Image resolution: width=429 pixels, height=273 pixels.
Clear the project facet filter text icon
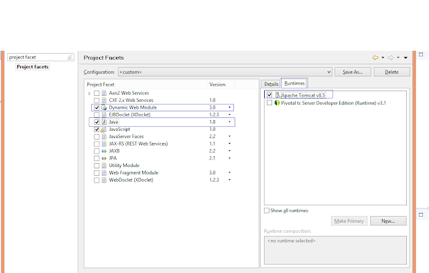[x=70, y=57]
